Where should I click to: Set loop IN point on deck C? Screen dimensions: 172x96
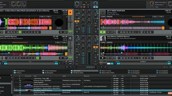click(x=61, y=58)
